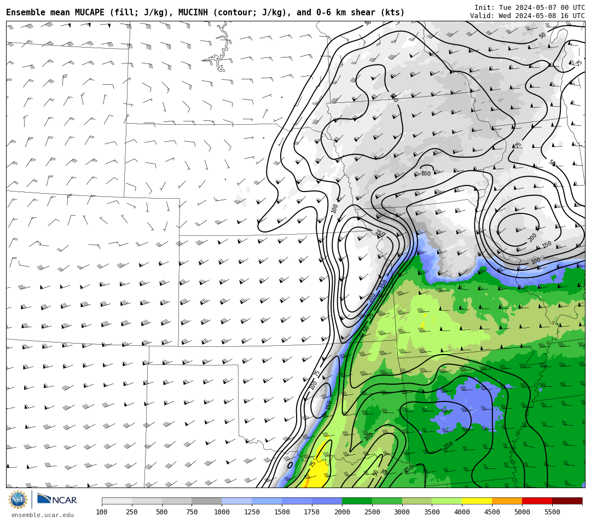Click the colorbar tick label 2000
591x522 pixels.
(x=342, y=512)
